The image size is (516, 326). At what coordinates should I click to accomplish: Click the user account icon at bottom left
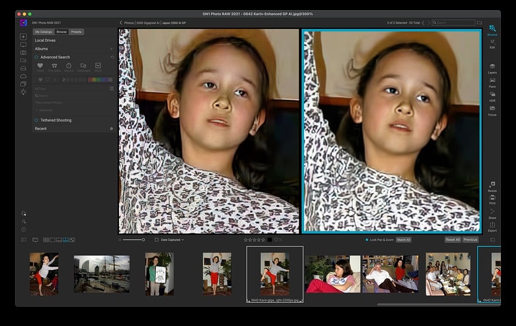[x=24, y=222]
